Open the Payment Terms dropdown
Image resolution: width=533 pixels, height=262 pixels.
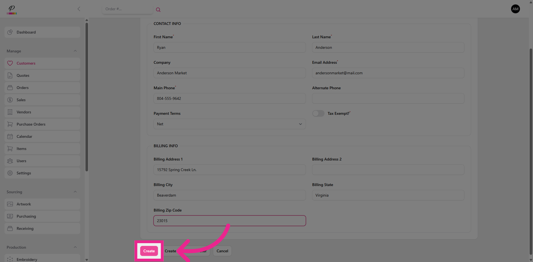(300, 124)
